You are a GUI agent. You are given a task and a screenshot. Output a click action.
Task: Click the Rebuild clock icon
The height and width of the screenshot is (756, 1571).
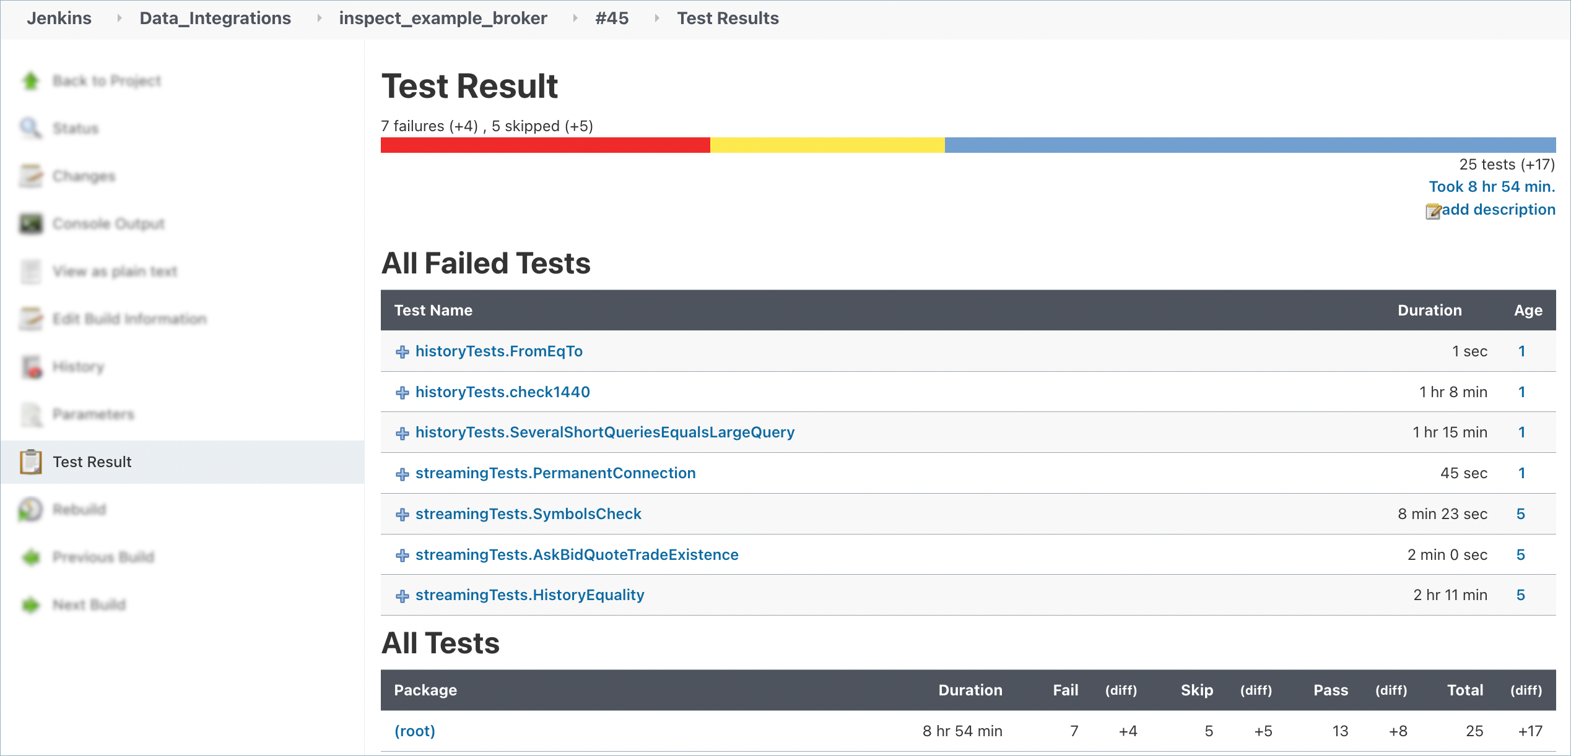[30, 509]
